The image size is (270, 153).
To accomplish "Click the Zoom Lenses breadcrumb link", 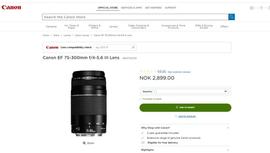I will click(x=82, y=35).
